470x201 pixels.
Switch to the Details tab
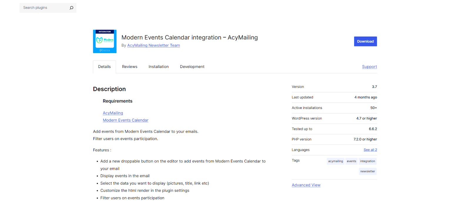click(104, 67)
